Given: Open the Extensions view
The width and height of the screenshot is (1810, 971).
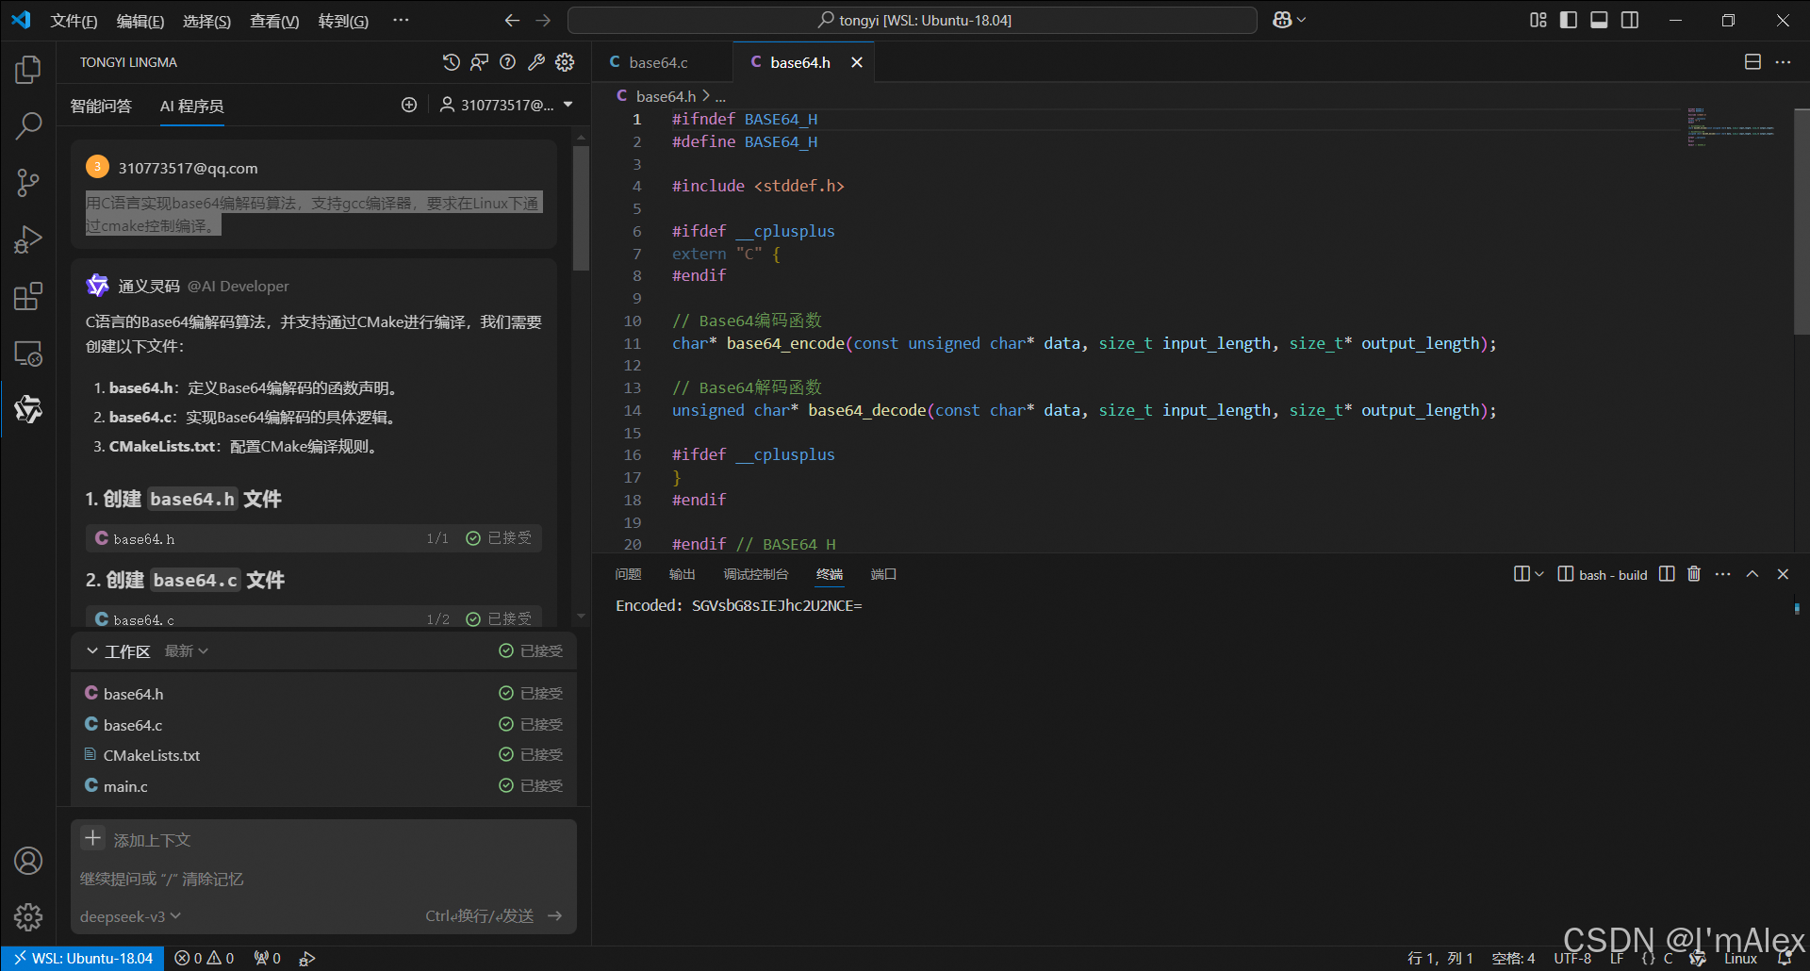Looking at the screenshot, I should coord(28,297).
